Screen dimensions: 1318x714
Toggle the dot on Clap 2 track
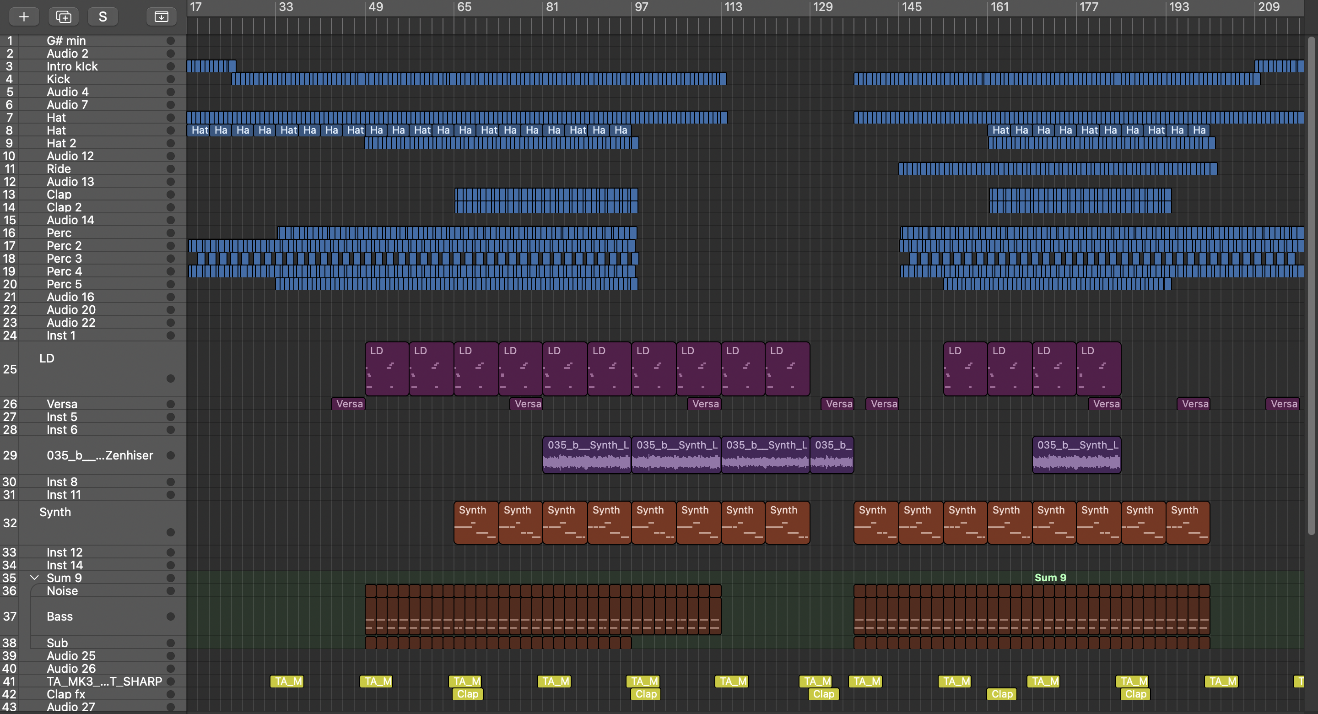coord(170,207)
